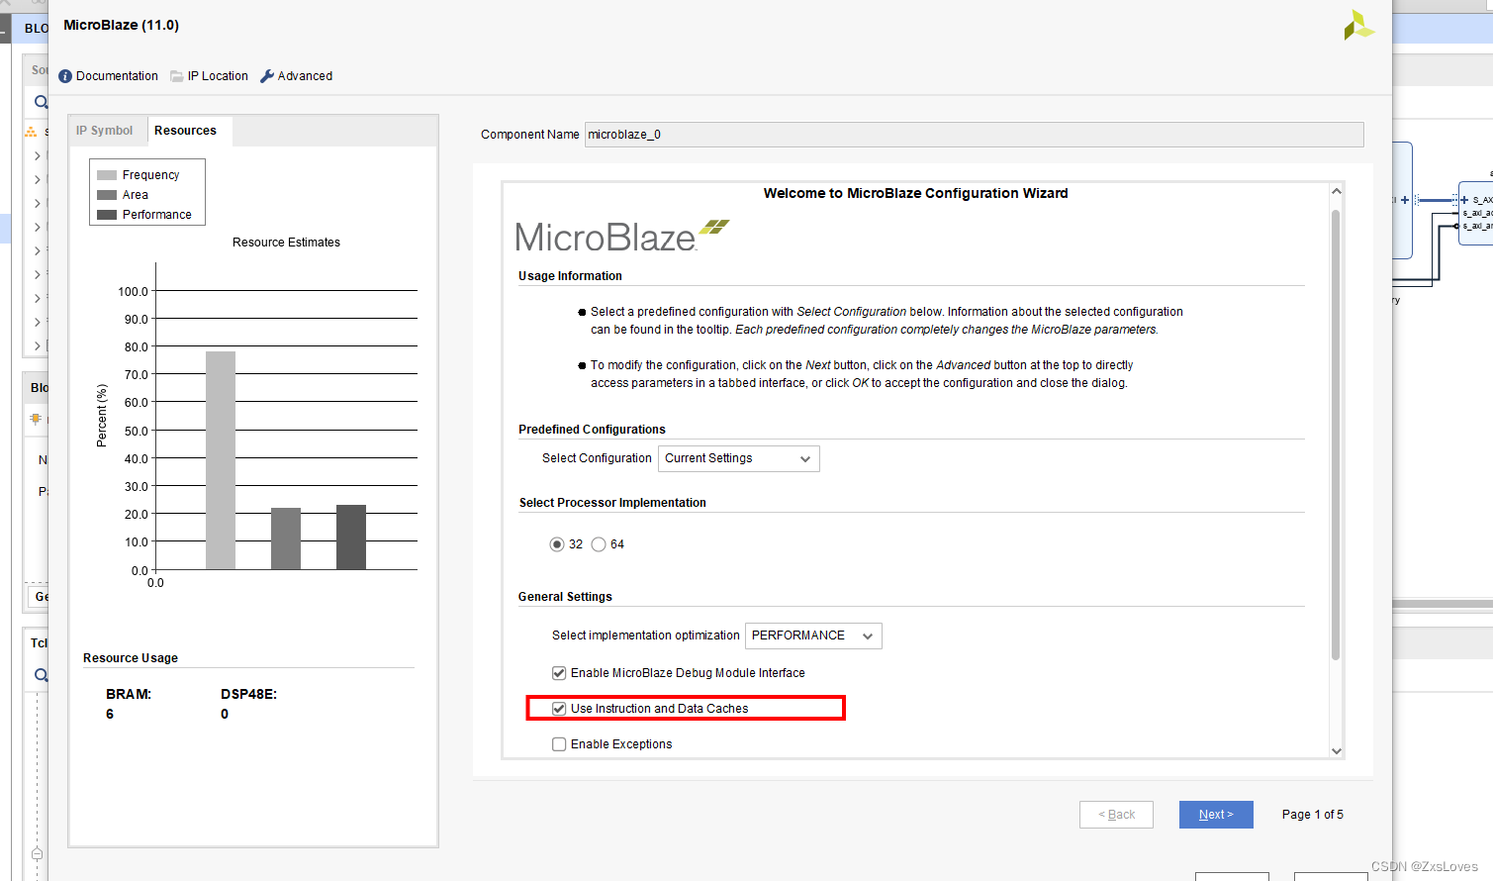
Task: Click the plus port expander on background block
Action: (1404, 200)
